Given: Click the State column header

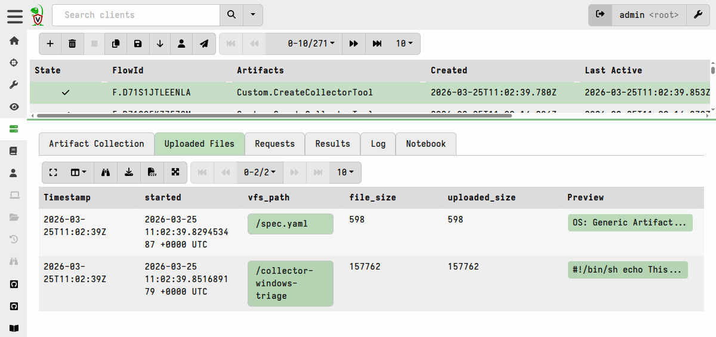Looking at the screenshot, I should tap(48, 70).
